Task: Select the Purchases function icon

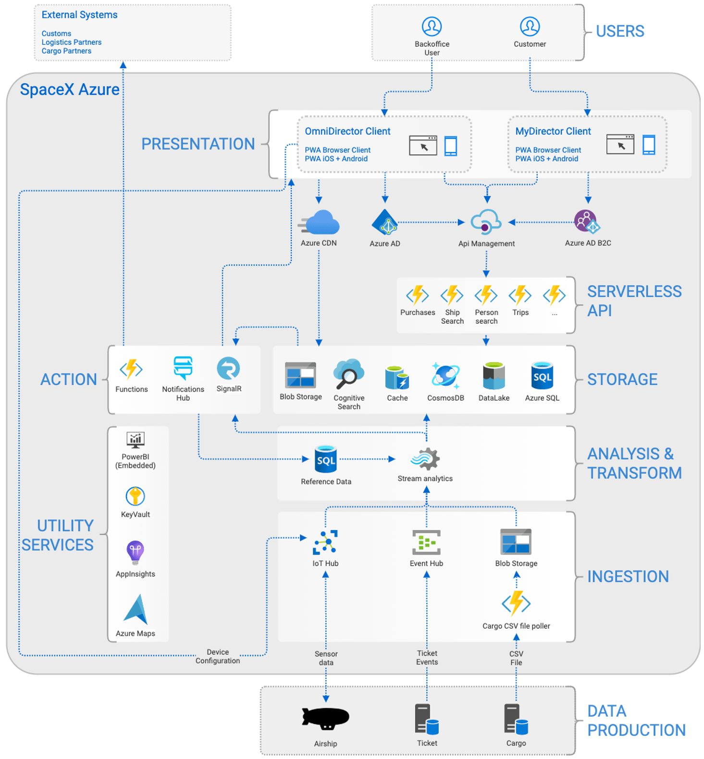Action: pos(417,295)
